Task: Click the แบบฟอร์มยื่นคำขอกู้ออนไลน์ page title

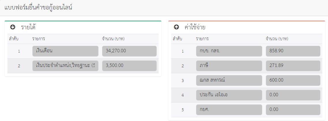Action: point(38,8)
